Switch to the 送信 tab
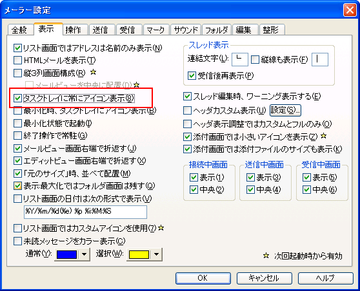360x291 pixels. tap(101, 30)
